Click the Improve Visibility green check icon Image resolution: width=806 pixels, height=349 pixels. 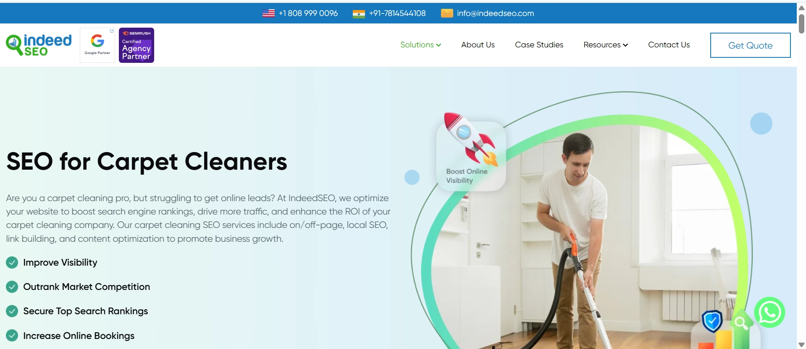[x=12, y=263]
